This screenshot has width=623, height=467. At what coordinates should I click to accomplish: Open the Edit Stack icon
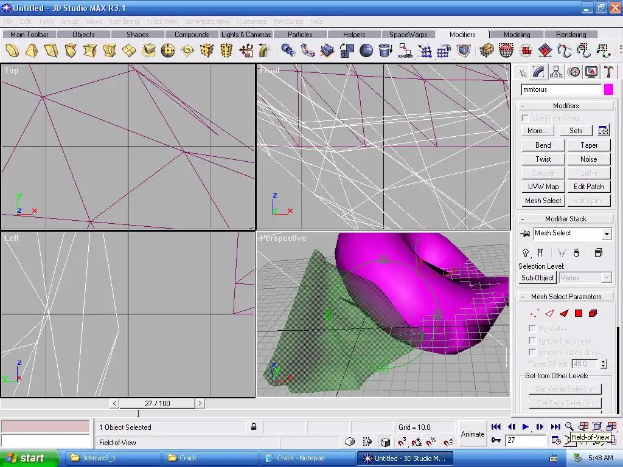(599, 252)
